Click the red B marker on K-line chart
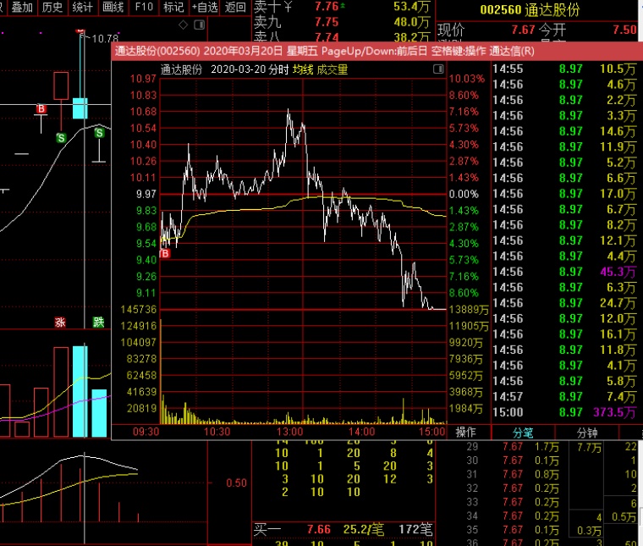 (41, 109)
